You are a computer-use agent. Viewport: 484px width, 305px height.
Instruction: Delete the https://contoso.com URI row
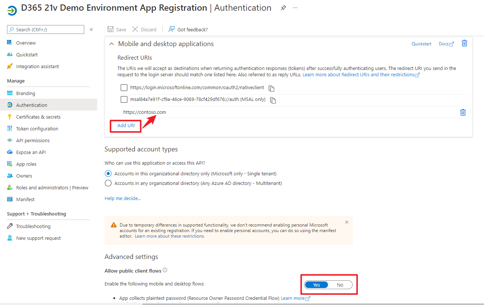click(x=463, y=112)
